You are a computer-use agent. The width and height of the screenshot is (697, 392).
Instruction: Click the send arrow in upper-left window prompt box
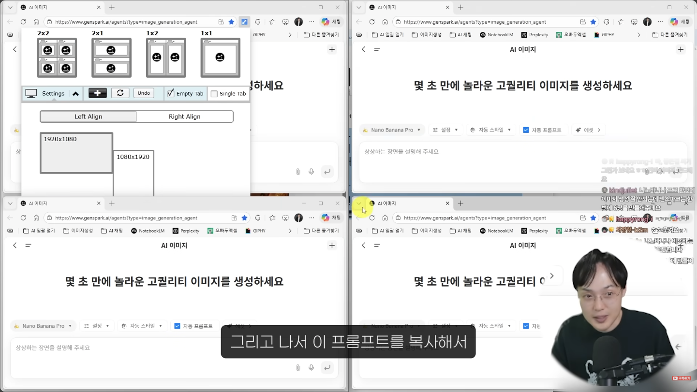327,172
